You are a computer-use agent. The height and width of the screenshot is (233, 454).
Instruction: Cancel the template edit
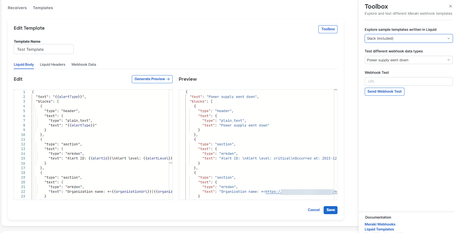click(314, 210)
